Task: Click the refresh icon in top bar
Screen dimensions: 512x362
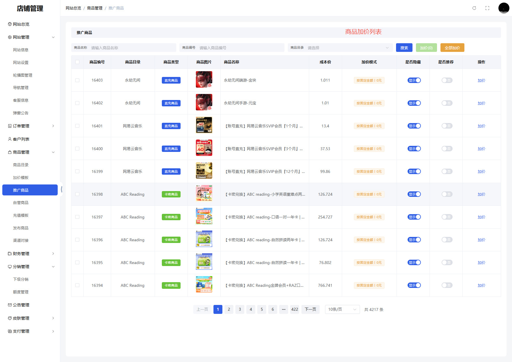Action: coord(474,8)
